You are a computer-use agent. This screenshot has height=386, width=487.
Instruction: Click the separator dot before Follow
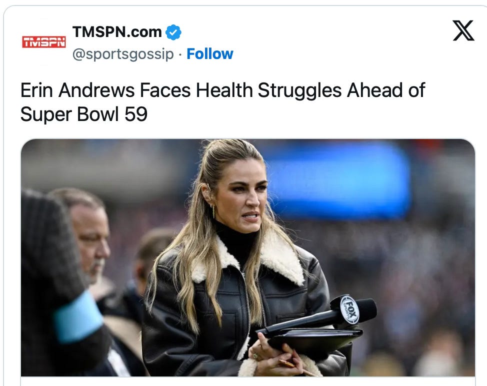coord(180,54)
